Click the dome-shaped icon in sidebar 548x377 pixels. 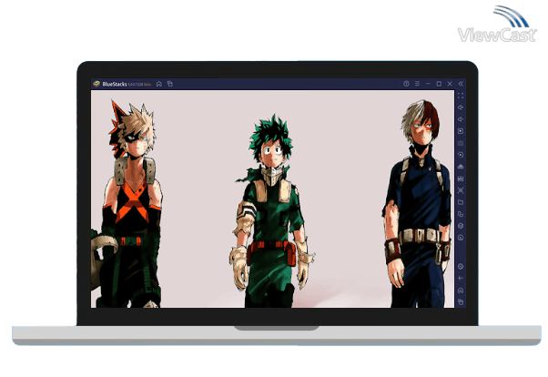461,167
